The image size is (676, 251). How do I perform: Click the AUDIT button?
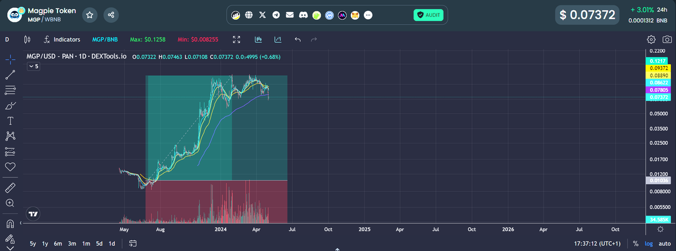pyautogui.click(x=428, y=15)
